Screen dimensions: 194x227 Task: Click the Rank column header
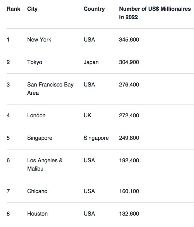coord(13,9)
